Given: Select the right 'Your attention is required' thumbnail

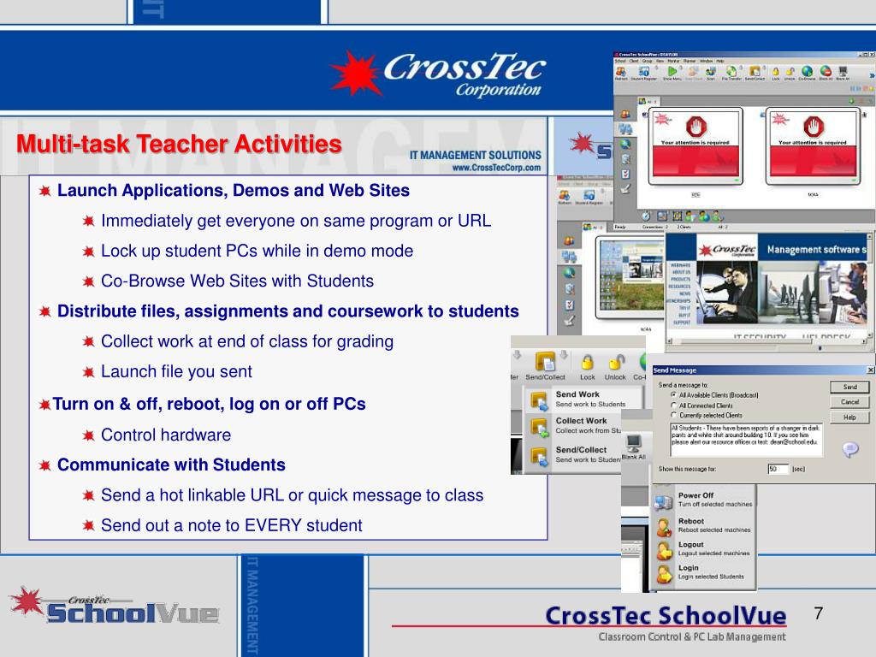Looking at the screenshot, I should [x=813, y=146].
